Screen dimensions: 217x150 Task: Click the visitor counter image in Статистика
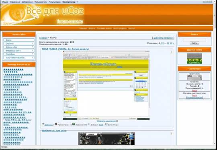point(194,78)
